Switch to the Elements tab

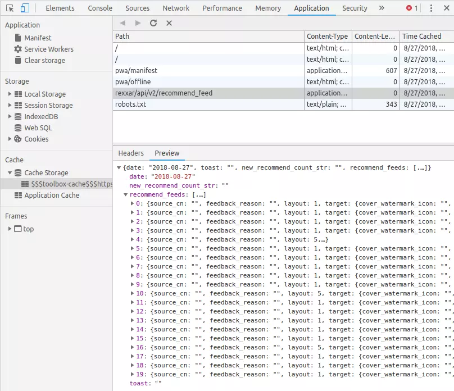coord(60,8)
